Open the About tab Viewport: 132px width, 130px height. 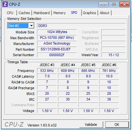point(105,13)
